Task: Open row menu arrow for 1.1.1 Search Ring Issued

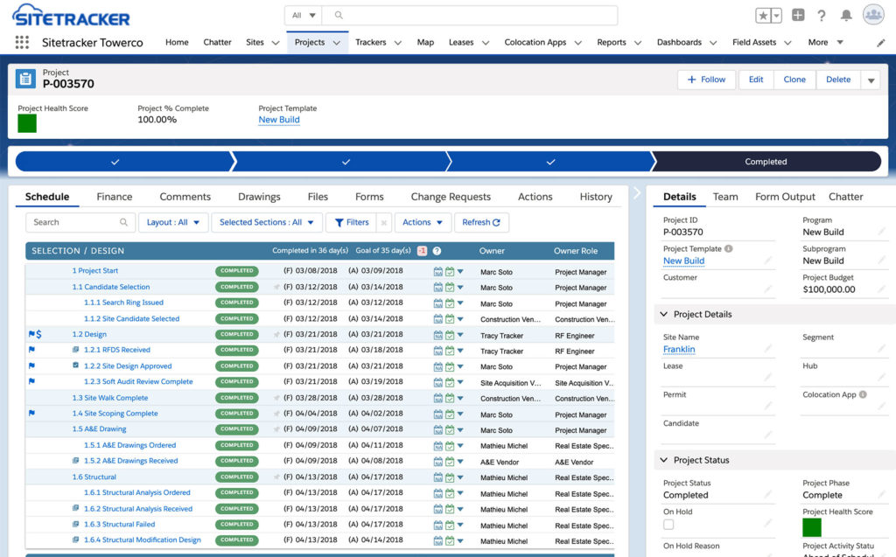Action: point(460,303)
